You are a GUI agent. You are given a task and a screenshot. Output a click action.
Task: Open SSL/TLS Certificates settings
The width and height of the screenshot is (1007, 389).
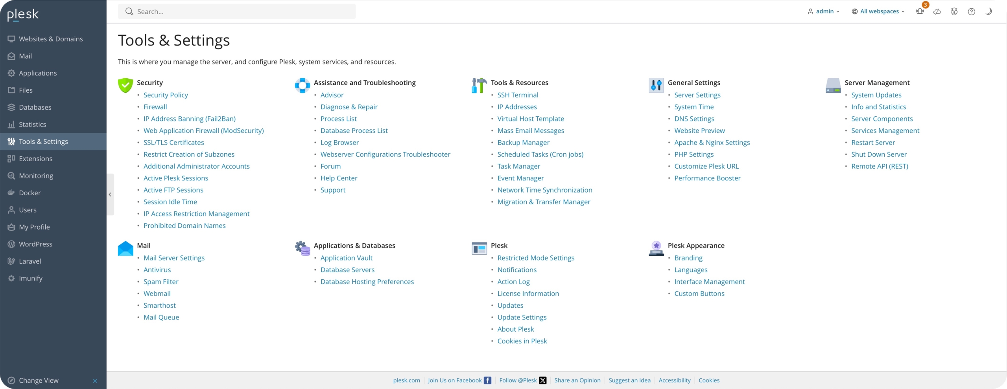(173, 142)
